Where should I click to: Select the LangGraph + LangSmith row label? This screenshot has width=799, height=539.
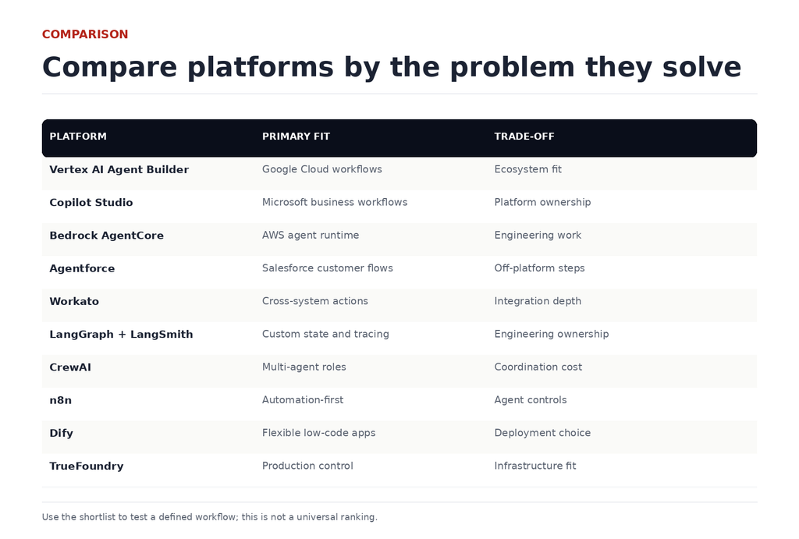121,334
